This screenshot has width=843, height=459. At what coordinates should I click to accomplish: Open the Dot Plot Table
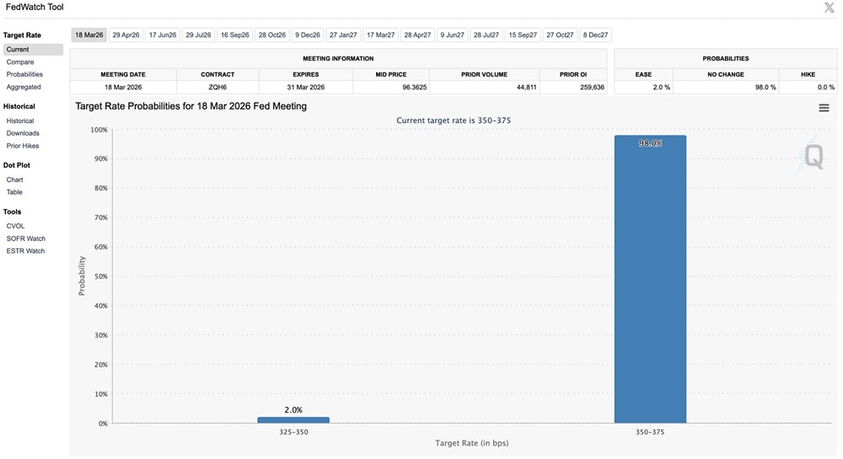click(14, 192)
